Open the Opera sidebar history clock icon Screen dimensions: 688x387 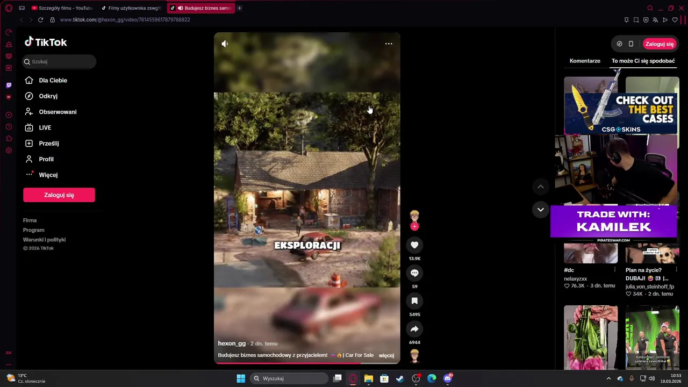tap(9, 127)
